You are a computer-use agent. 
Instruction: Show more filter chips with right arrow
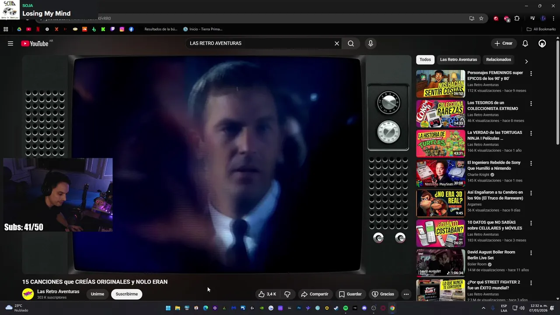click(526, 61)
